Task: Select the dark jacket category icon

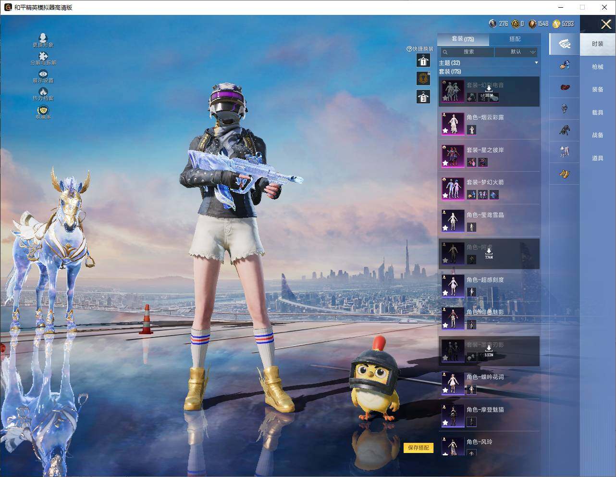Action: click(x=565, y=130)
